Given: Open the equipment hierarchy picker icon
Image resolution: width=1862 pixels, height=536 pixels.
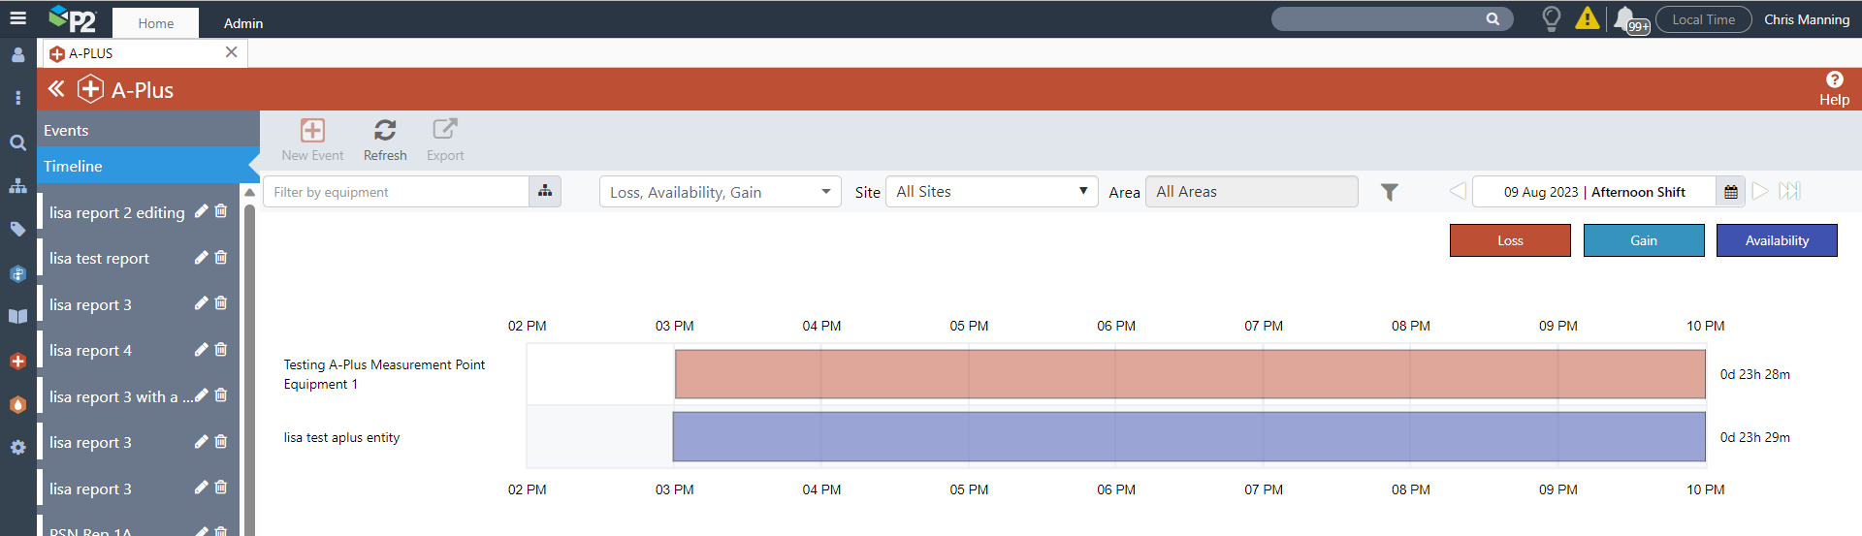Looking at the screenshot, I should coord(545,192).
